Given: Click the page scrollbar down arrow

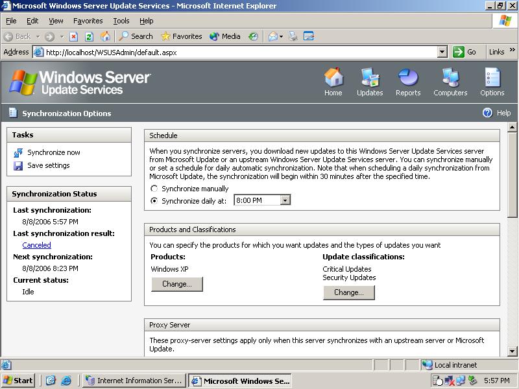Looking at the screenshot, I should click(512, 351).
